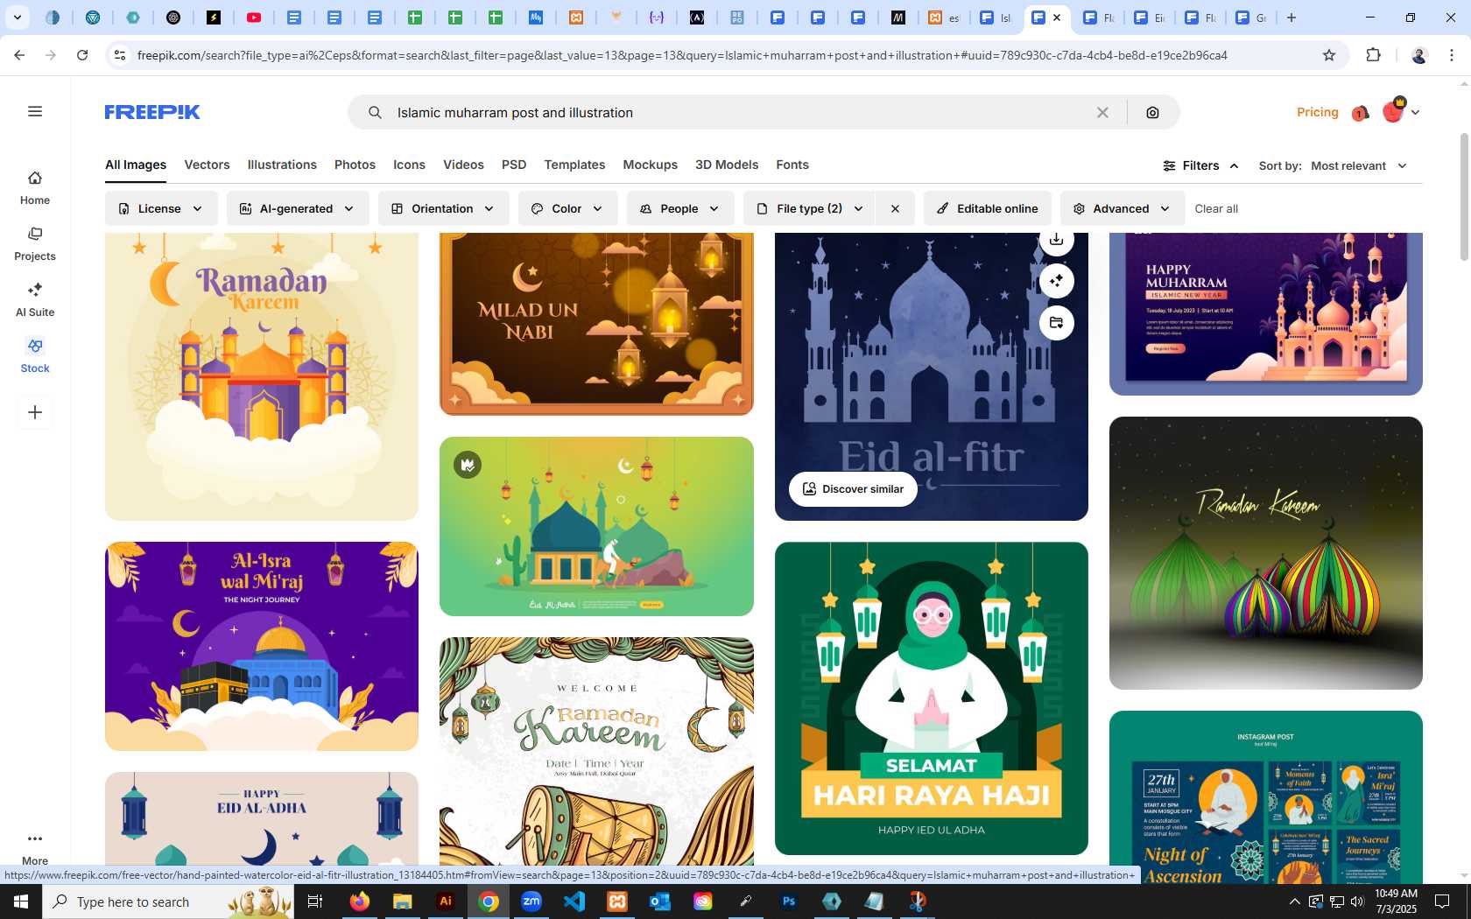Click the Freepik logo
The image size is (1471, 919).
point(152,112)
